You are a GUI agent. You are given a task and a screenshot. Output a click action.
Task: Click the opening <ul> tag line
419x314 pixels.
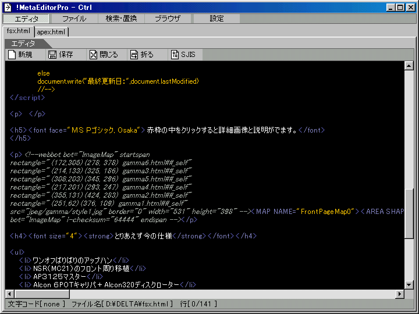[17, 252]
